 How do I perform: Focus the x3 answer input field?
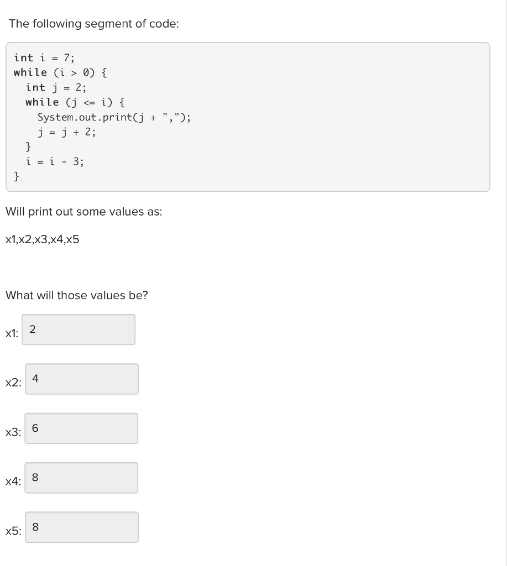click(82, 428)
